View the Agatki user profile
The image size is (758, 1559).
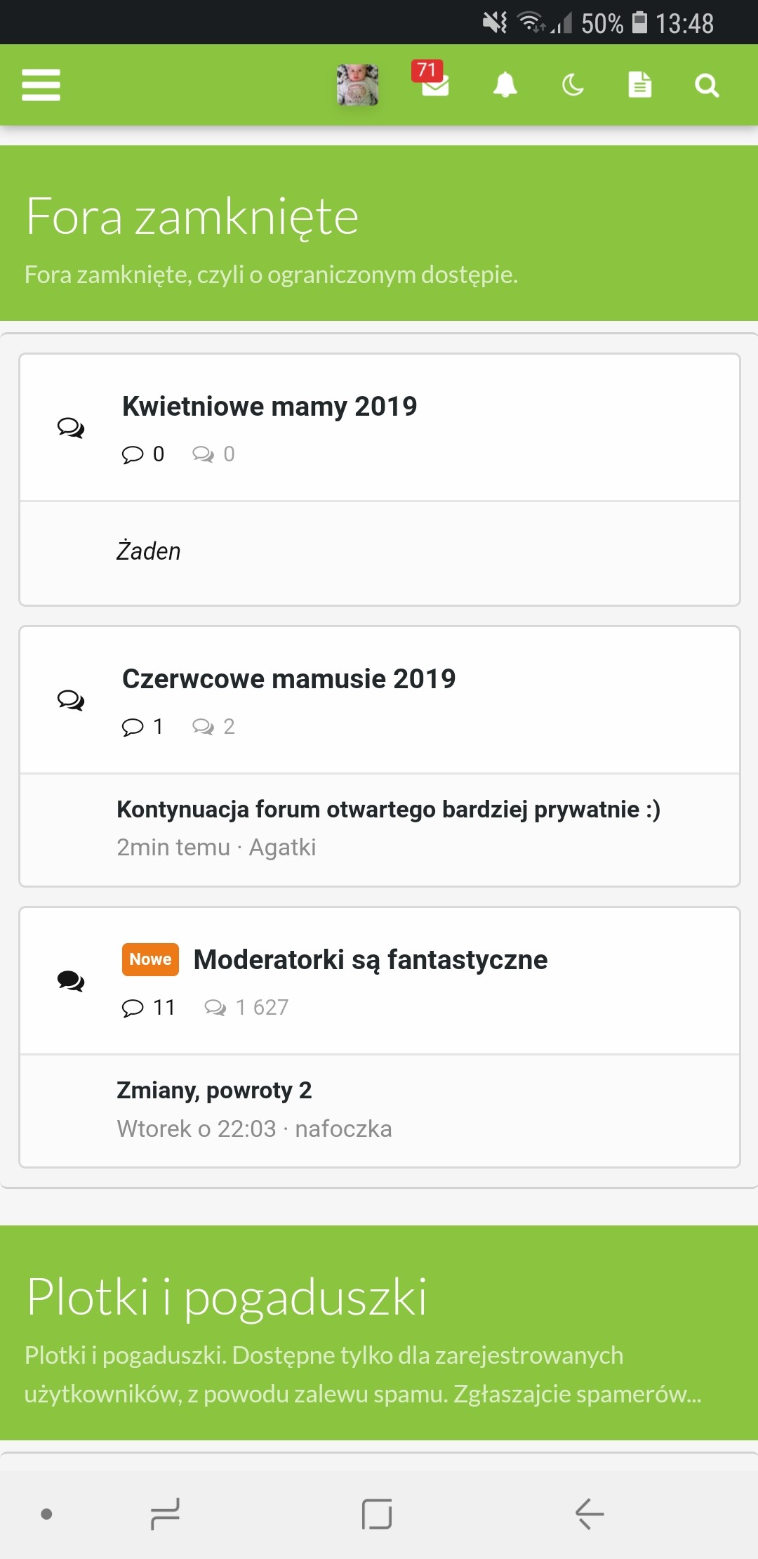282,848
